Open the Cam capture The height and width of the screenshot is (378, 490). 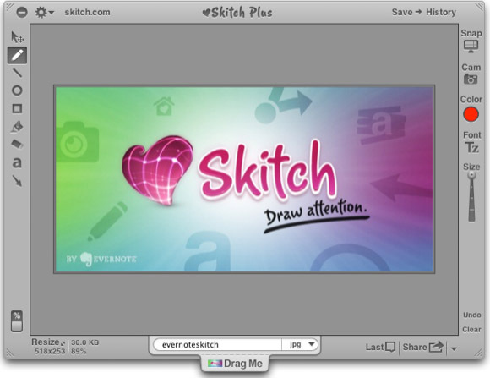471,74
